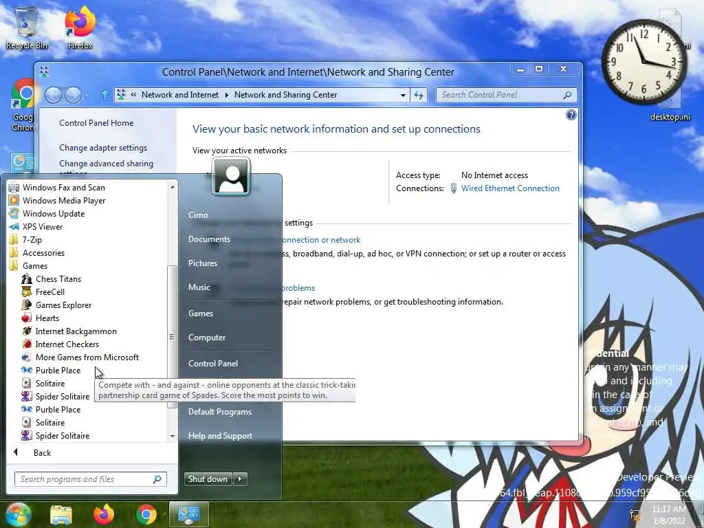Open Change advanced sharing settings
Screen dimensions: 704x528
(x=106, y=164)
